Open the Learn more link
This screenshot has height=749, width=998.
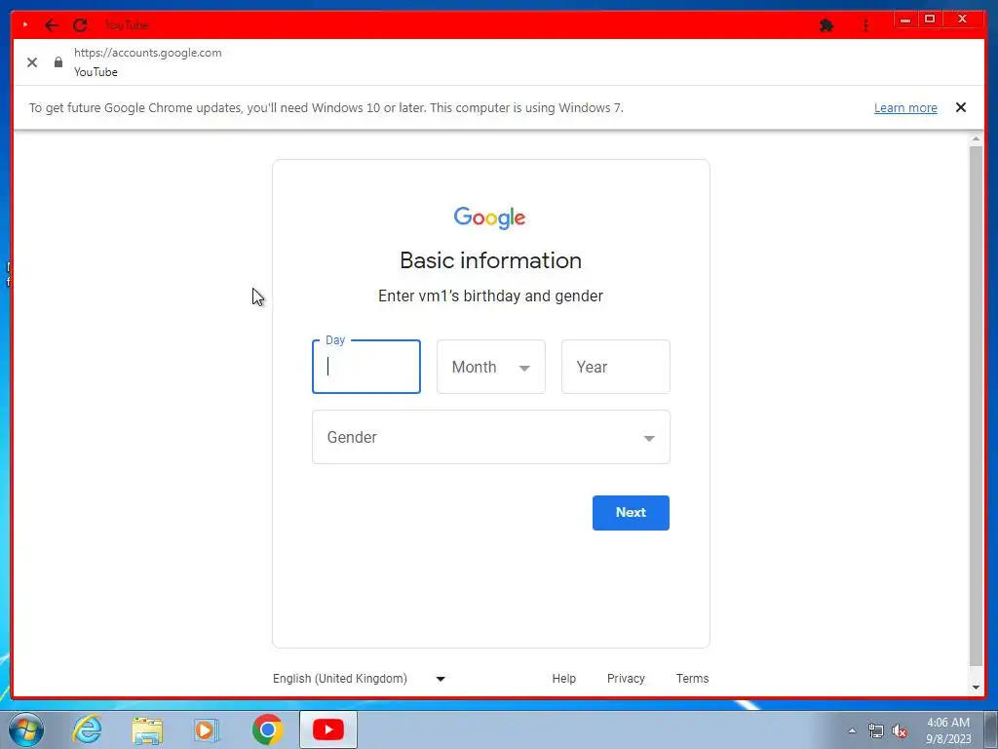pos(905,107)
